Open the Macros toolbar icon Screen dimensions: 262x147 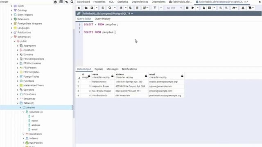250,8
